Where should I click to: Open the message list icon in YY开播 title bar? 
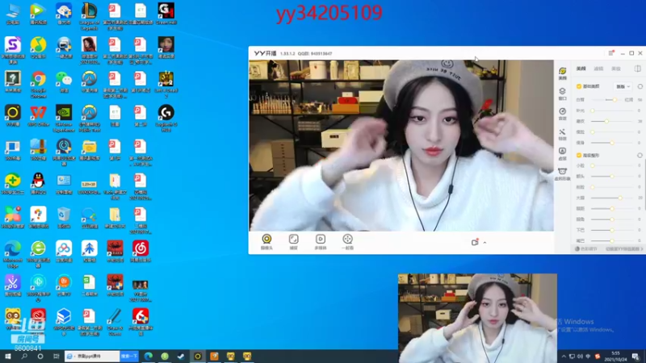pyautogui.click(x=611, y=53)
